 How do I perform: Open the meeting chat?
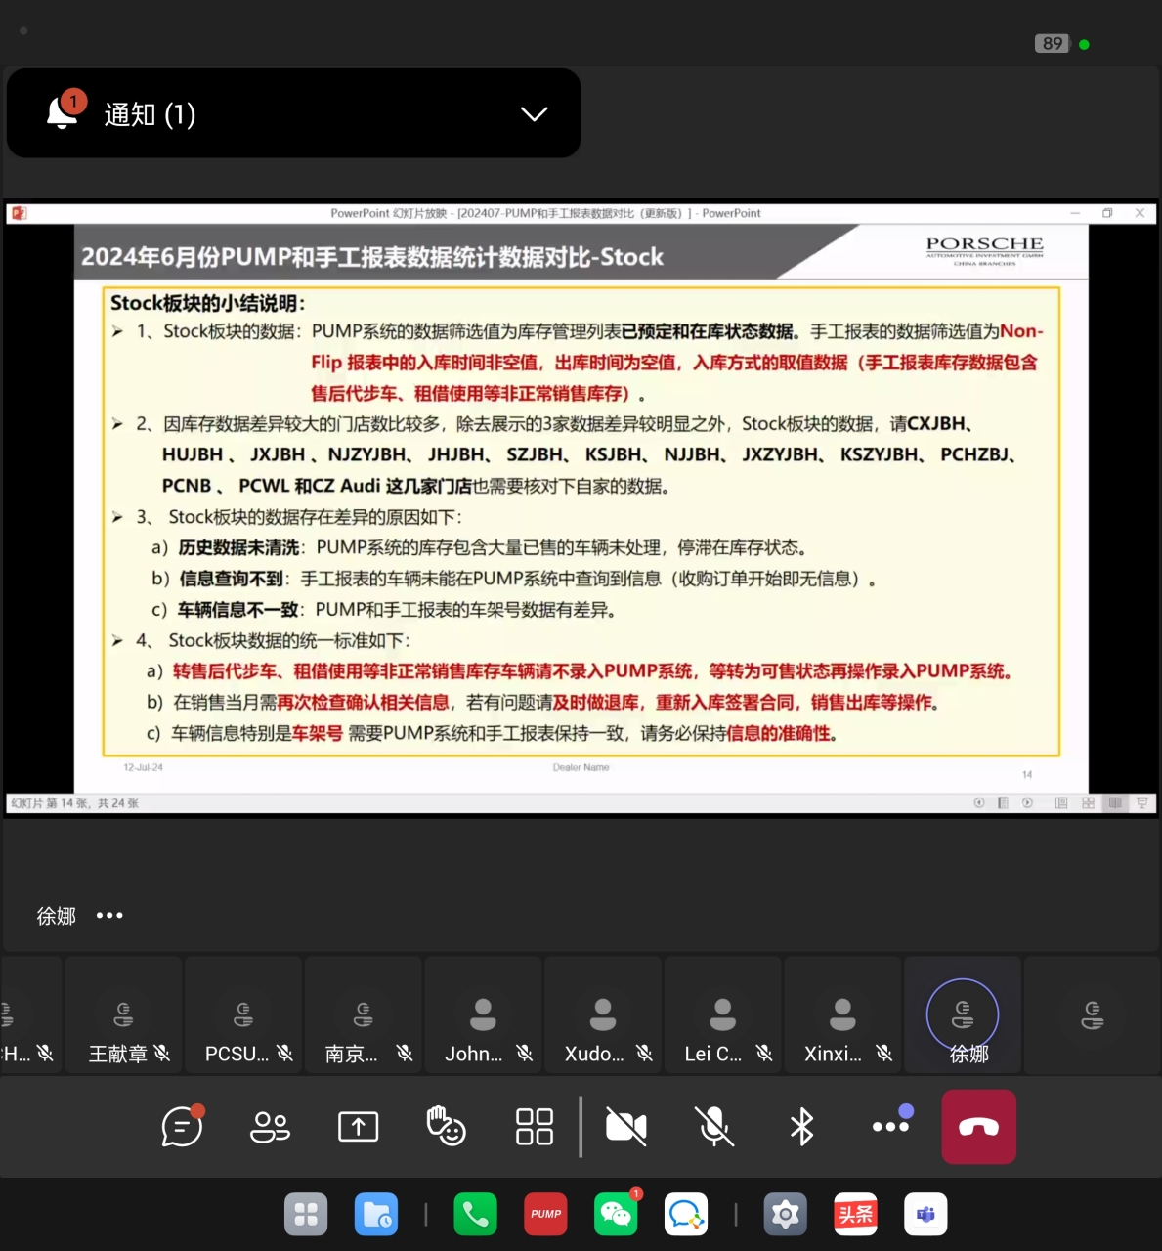point(183,1126)
